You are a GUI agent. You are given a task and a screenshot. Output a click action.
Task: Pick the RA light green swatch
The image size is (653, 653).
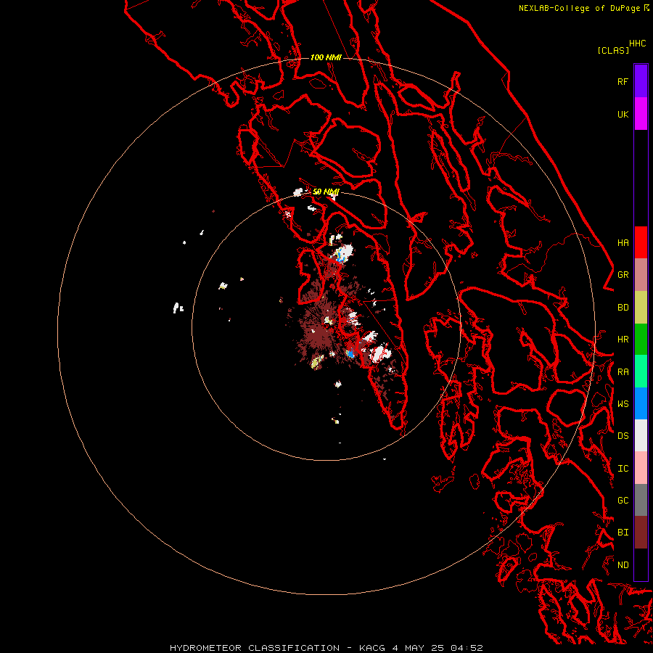pos(641,371)
